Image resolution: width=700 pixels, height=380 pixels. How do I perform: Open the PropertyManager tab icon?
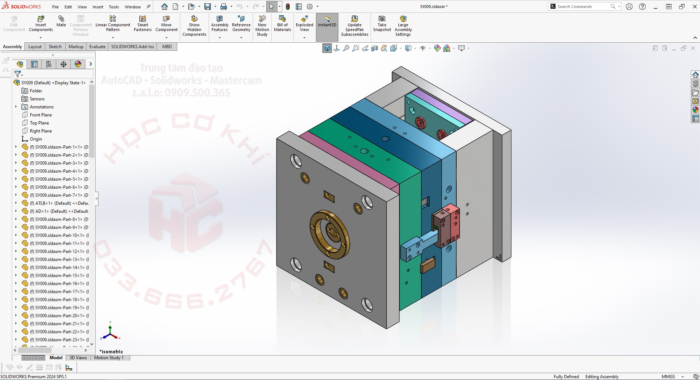(34, 64)
